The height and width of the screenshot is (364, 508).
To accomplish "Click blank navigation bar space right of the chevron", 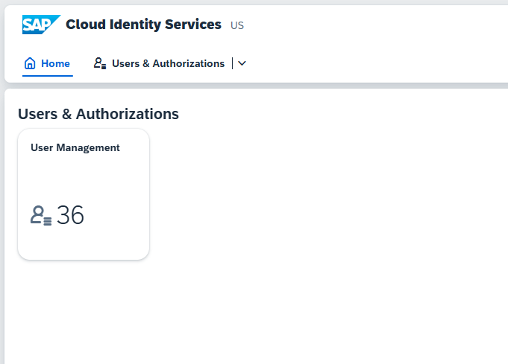I will pos(372,63).
